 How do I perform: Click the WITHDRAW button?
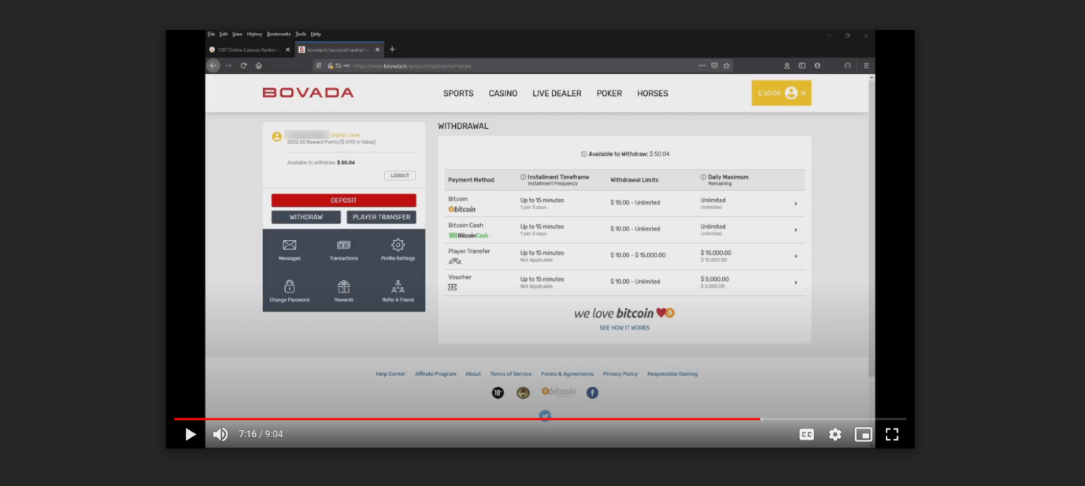click(306, 217)
